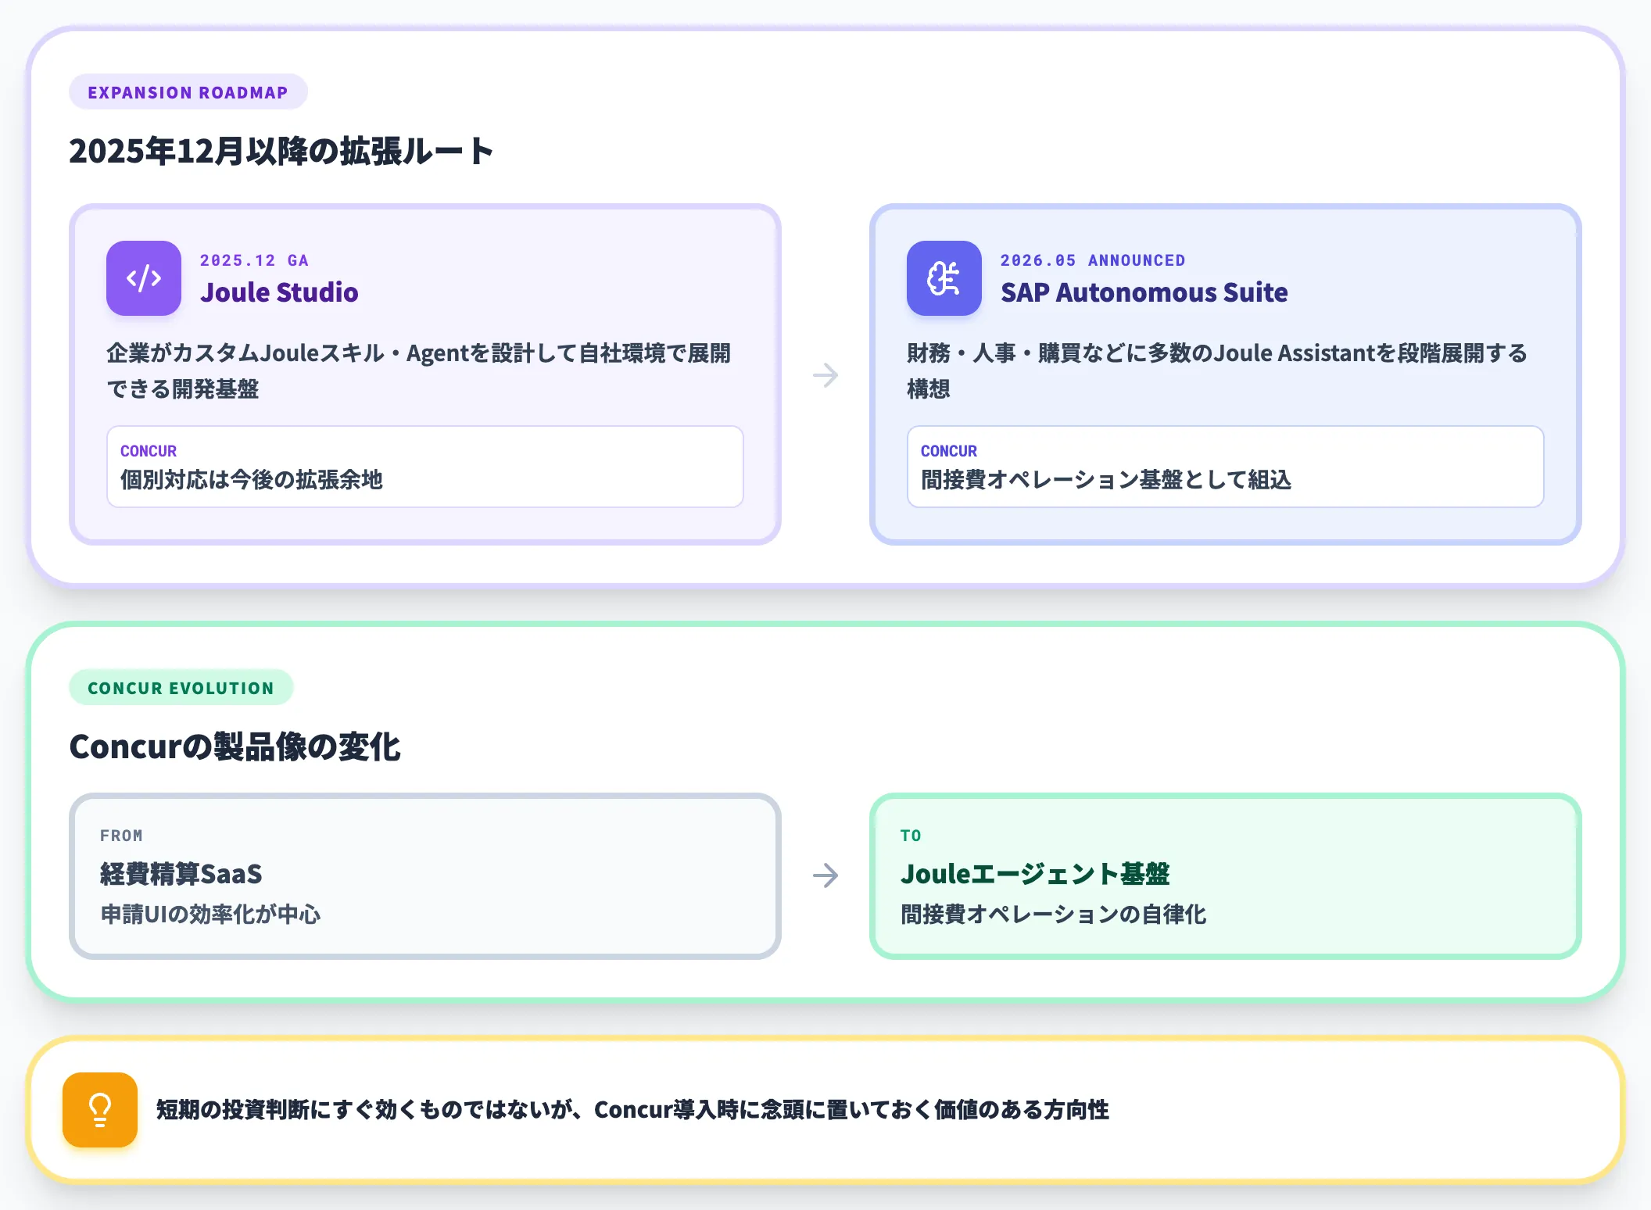Image resolution: width=1651 pixels, height=1210 pixels.
Task: Click the EXPANSION ROADMAP badge
Action: [188, 92]
